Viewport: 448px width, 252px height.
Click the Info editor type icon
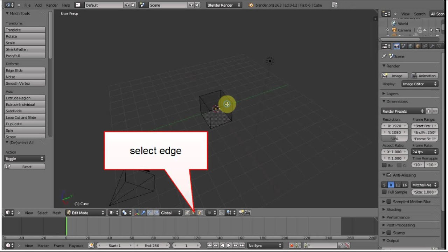pyautogui.click(x=10, y=5)
